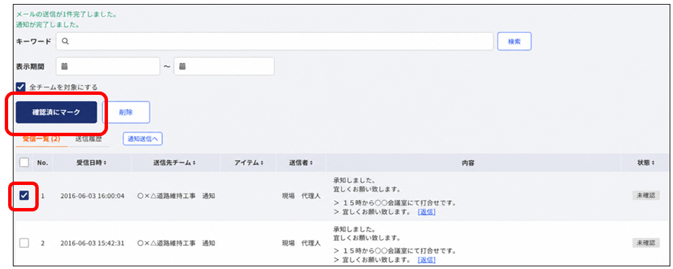
Task: Click the search magnifier icon in keyword field
Action: tap(65, 41)
